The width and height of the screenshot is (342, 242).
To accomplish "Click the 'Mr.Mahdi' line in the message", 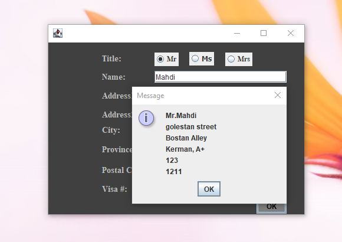I will [x=181, y=116].
